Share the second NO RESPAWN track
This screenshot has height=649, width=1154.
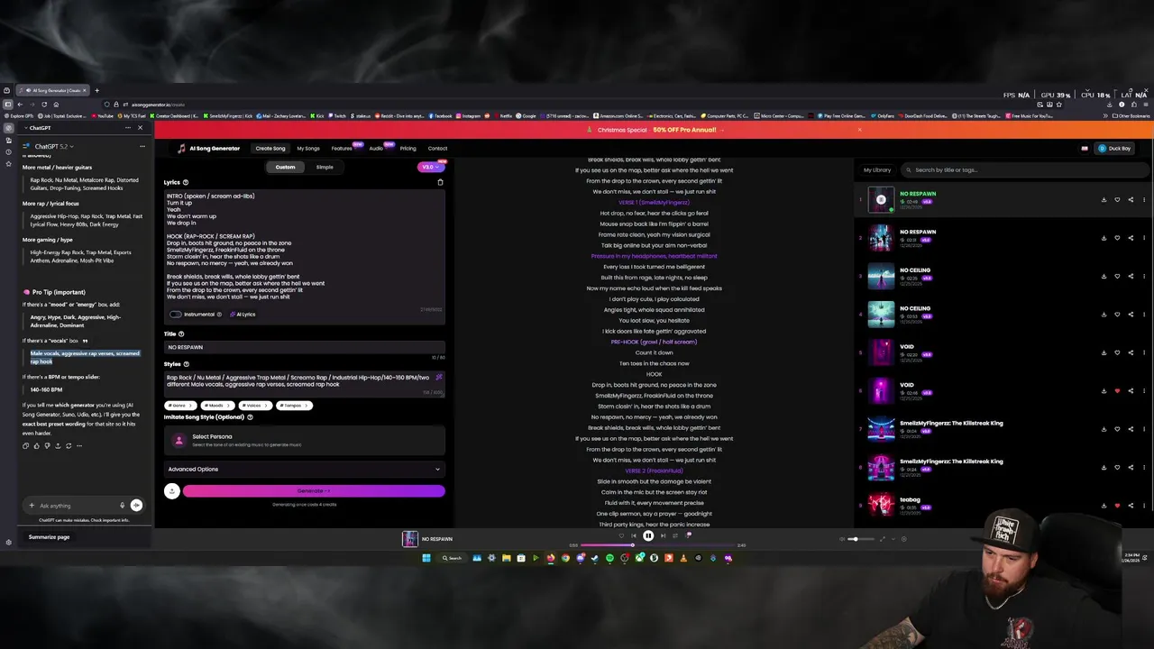pos(1131,238)
